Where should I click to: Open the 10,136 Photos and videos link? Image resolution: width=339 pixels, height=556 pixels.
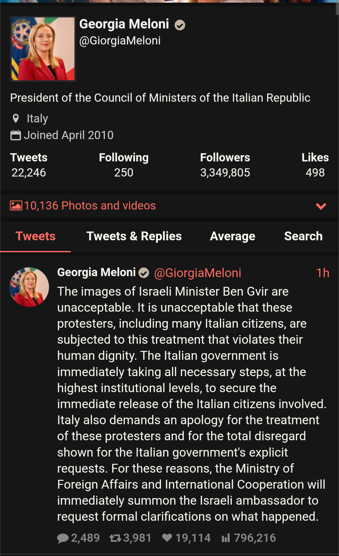90,206
